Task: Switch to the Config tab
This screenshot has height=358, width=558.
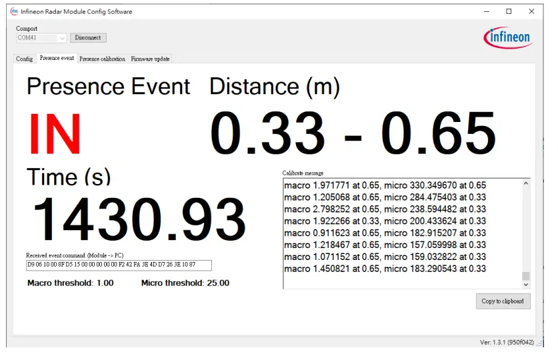Action: pos(24,59)
